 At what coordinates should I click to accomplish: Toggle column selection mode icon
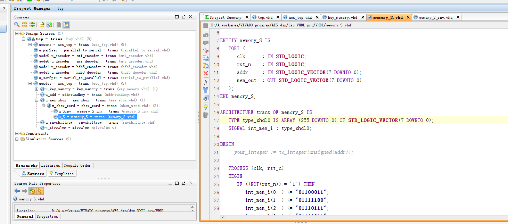point(206,90)
